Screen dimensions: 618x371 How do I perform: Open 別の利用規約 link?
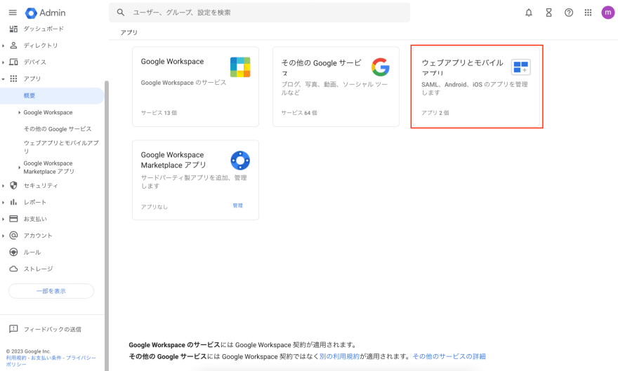(339, 356)
